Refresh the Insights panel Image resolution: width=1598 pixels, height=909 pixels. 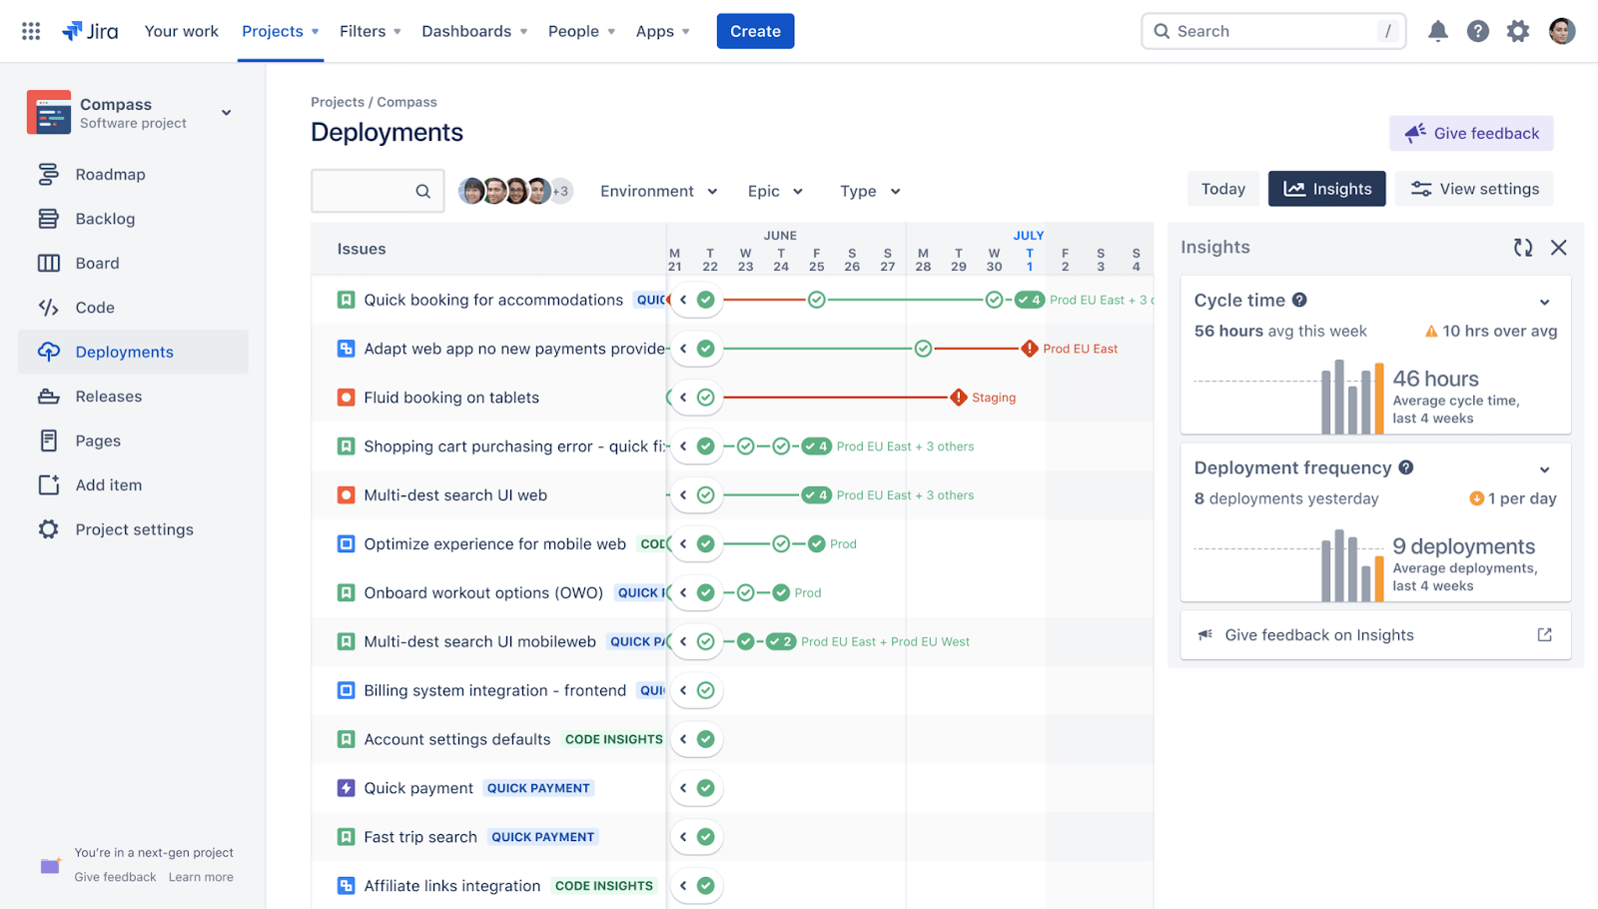(1522, 247)
